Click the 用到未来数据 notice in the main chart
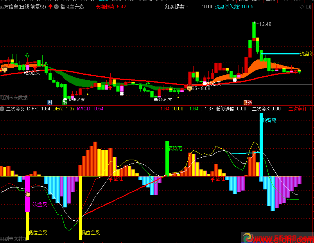This screenshot has width=314, height=243. point(14,97)
